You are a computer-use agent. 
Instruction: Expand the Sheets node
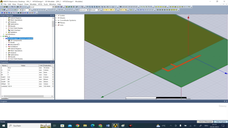point(56,18)
